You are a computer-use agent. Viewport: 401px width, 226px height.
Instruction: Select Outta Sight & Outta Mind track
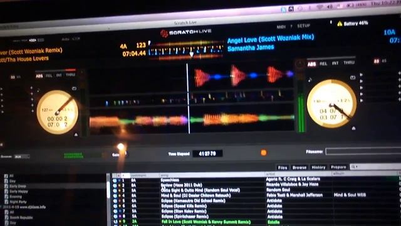(x=200, y=190)
